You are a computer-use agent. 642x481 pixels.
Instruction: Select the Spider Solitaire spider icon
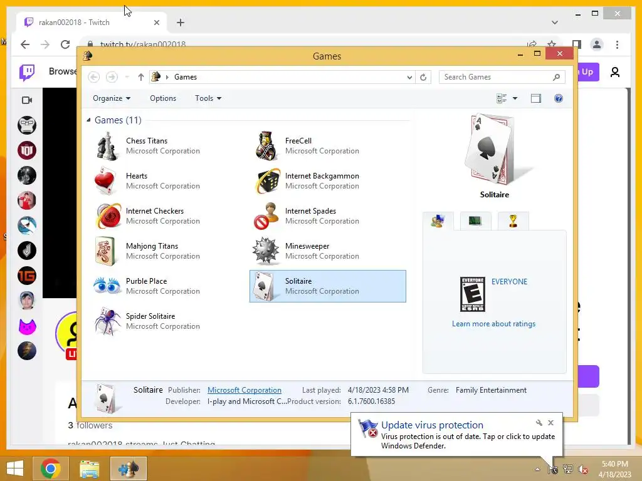pos(107,321)
